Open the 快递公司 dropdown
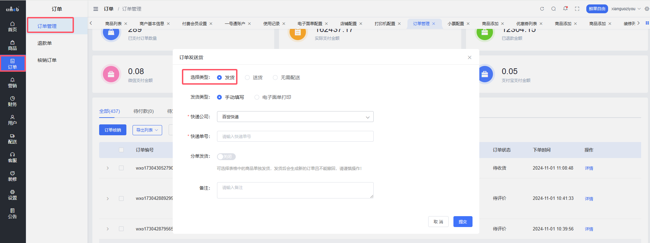Screen dimensions: 650x243 295,117
